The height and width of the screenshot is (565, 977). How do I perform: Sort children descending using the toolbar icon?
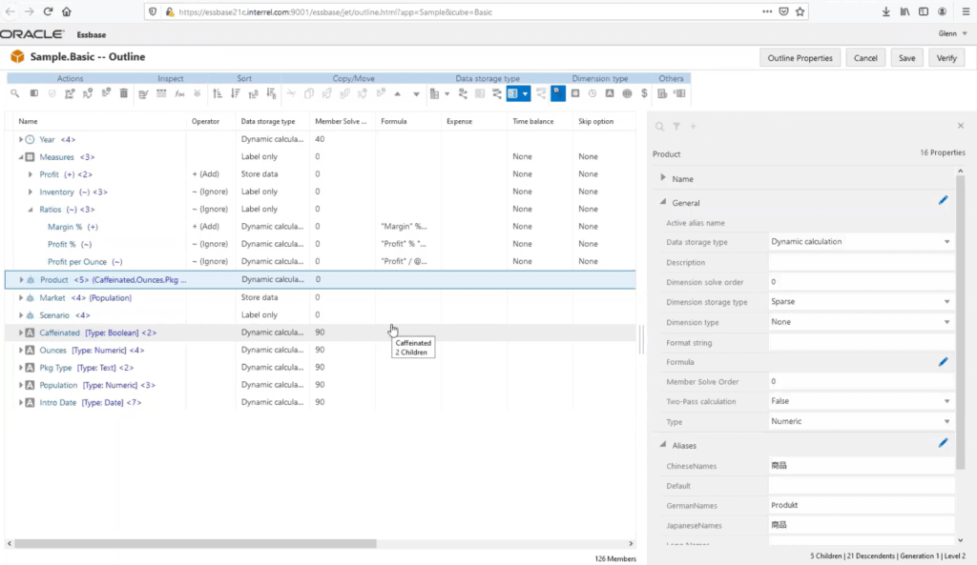235,93
